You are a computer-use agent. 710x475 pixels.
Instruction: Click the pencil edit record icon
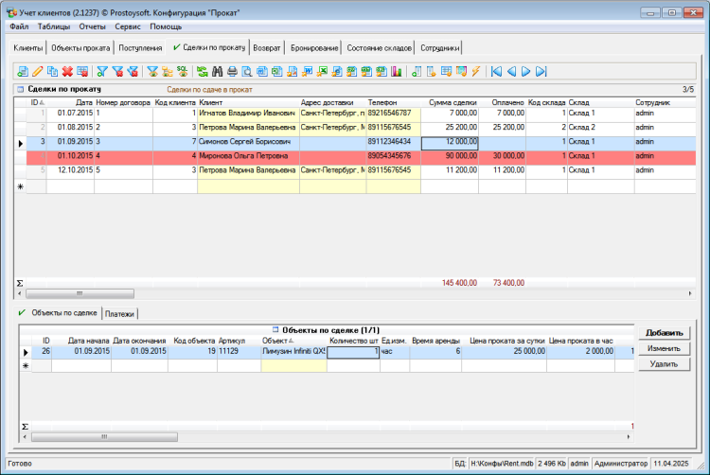pos(38,71)
